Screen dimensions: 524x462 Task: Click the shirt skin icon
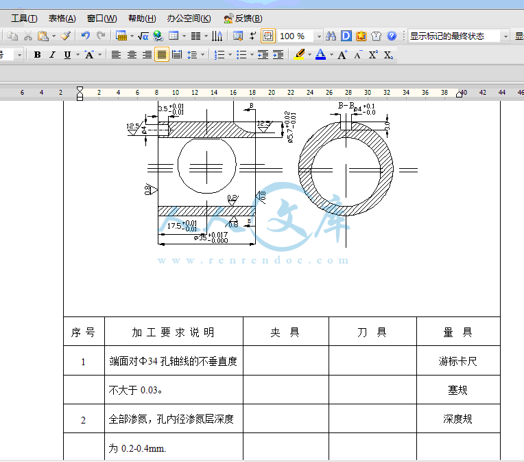coord(377,36)
